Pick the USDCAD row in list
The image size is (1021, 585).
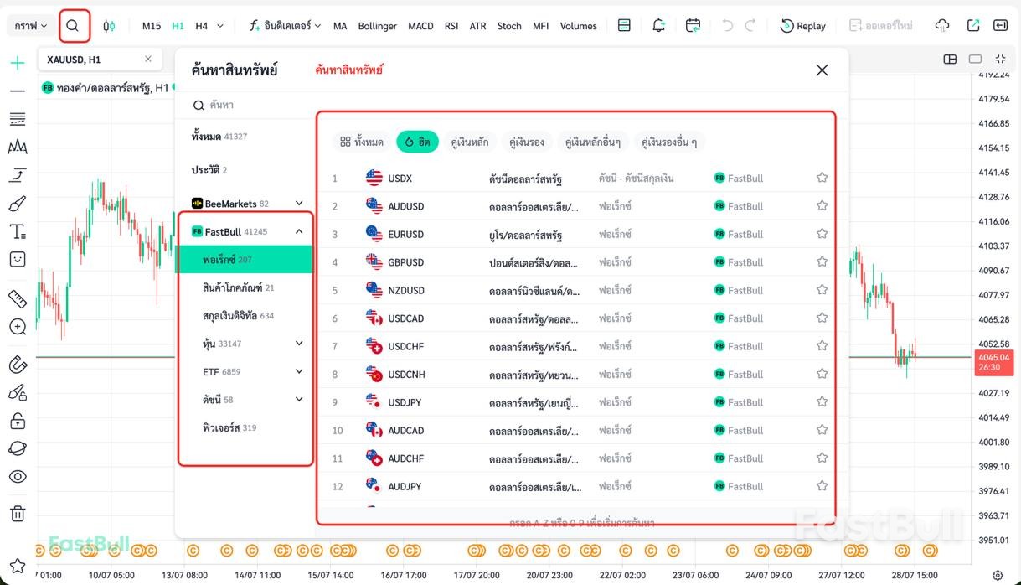[x=577, y=318]
